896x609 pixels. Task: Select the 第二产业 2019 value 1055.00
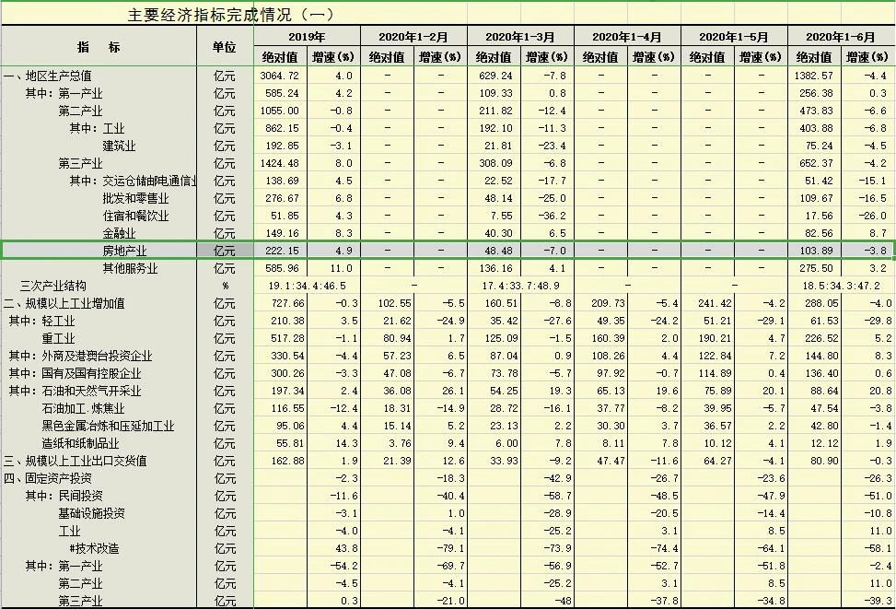(x=279, y=111)
